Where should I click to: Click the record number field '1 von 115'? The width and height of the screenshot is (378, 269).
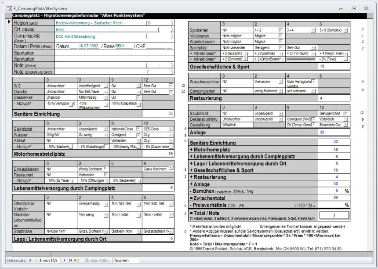(x=49, y=260)
